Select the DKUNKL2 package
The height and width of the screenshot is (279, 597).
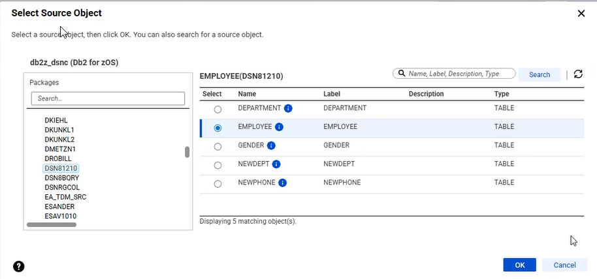[59, 139]
